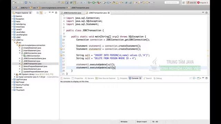This screenshot has height=124, width=221.
Task: Select UpdatePrepareStatement.java in tree
Action: coord(36,72)
